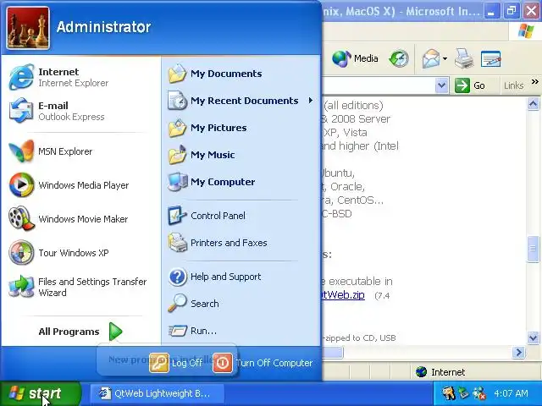Viewport: 542px width, 406px height.
Task: Click the Print toolbar icon
Action: point(464,58)
